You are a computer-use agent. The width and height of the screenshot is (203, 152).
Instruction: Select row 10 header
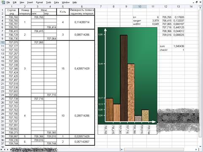pos(3,43)
